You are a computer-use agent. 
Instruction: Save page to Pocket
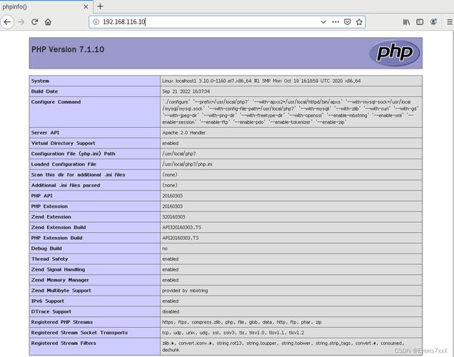[x=348, y=22]
